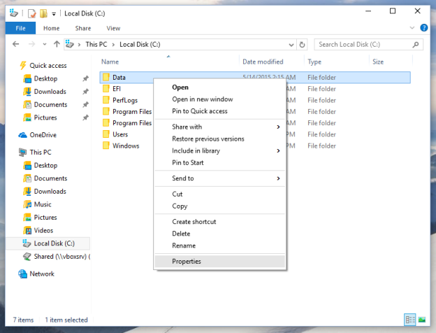Image resolution: width=436 pixels, height=333 pixels.
Task: Switch to Details view icon in status bar
Action: (x=409, y=320)
